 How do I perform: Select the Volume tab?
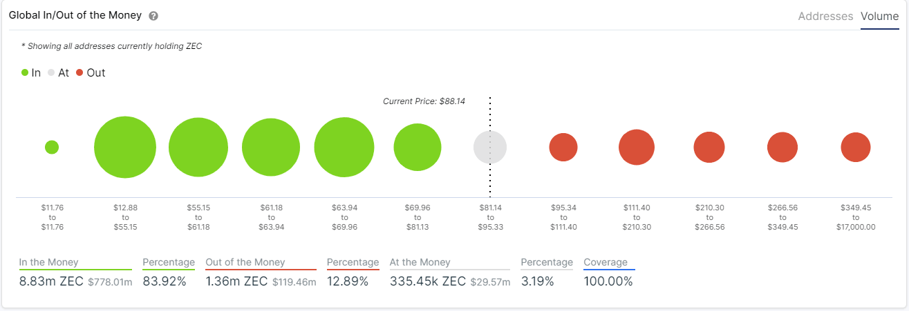[x=879, y=16]
